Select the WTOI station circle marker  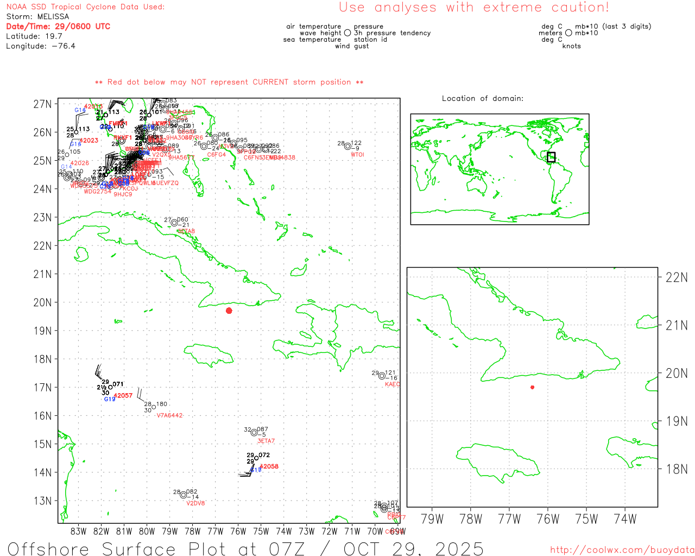coord(347,146)
